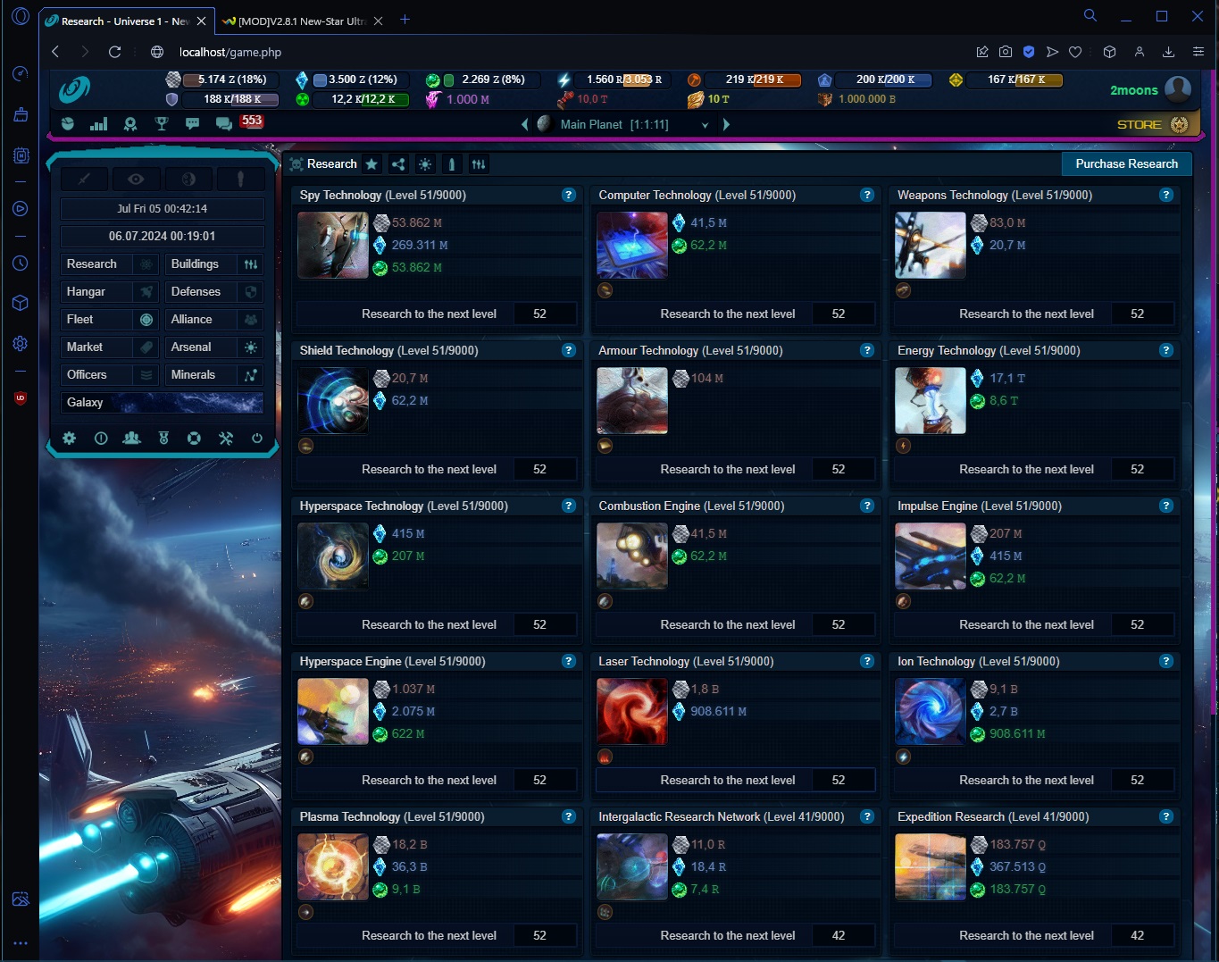Open the Research menu in side panel
This screenshot has height=962, width=1219.
pyautogui.click(x=110, y=264)
